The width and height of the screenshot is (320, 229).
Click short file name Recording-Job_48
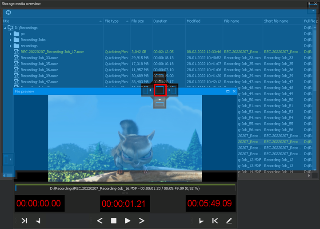[279, 88]
